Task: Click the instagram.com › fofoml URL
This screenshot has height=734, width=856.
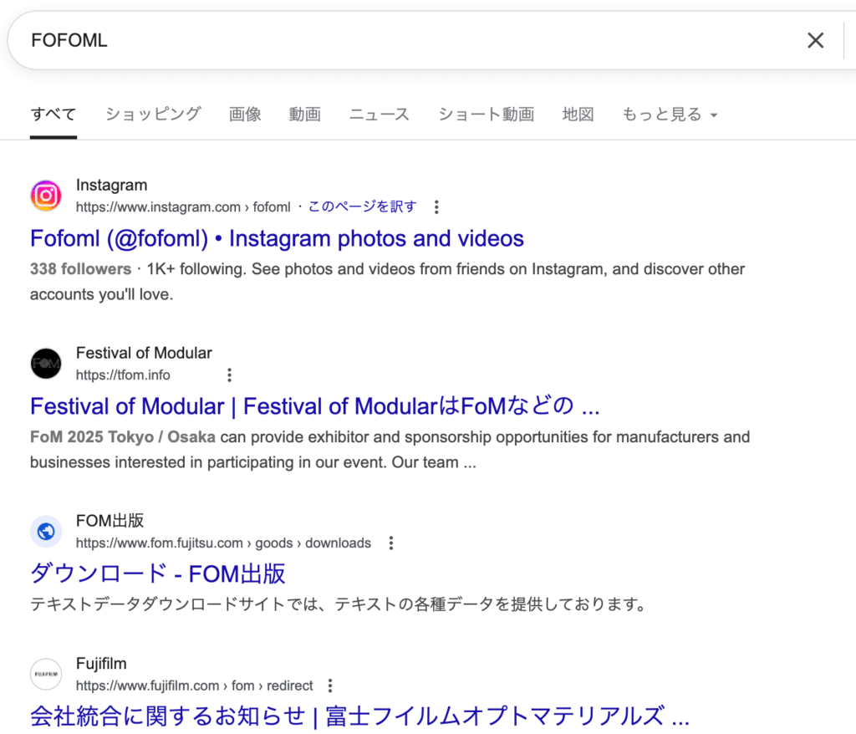Action: pos(183,207)
